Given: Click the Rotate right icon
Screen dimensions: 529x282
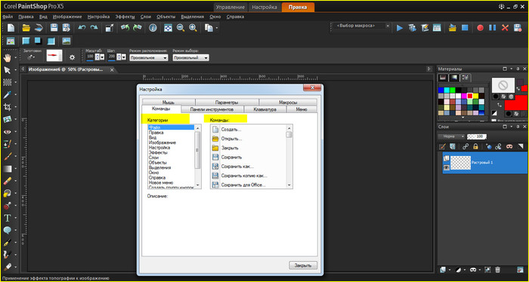Looking at the screenshot, I should [x=137, y=28].
